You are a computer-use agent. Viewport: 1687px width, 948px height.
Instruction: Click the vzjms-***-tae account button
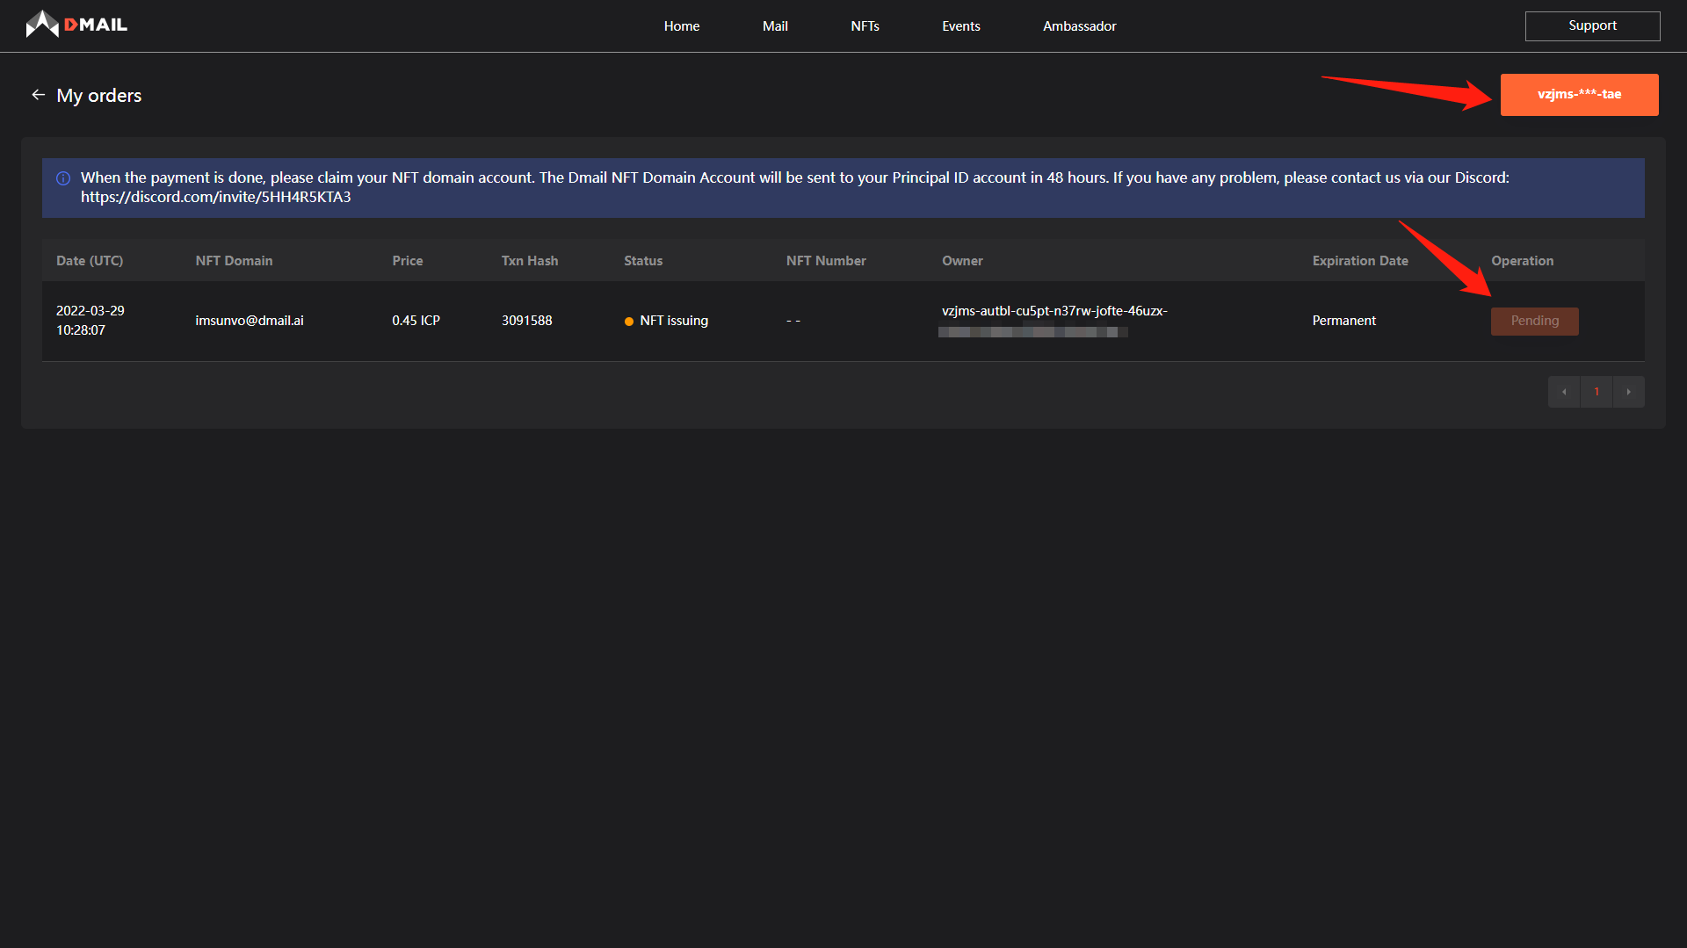1579,95
